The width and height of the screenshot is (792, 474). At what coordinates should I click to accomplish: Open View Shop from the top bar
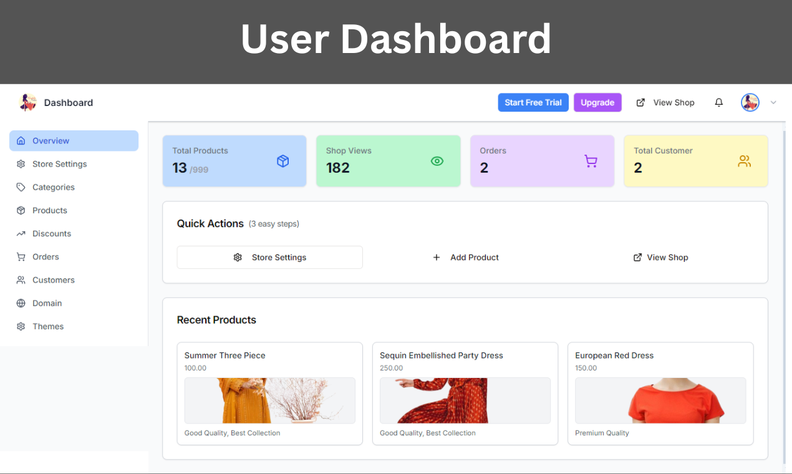(x=665, y=102)
